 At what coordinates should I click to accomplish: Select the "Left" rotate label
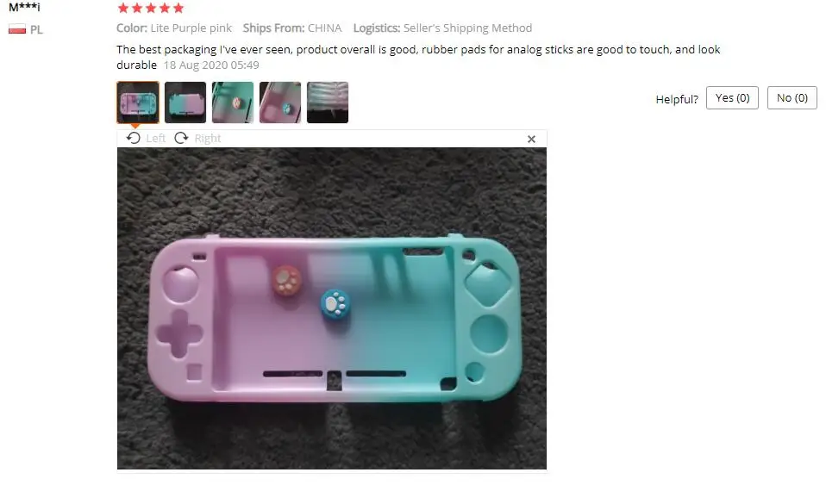pyautogui.click(x=155, y=138)
